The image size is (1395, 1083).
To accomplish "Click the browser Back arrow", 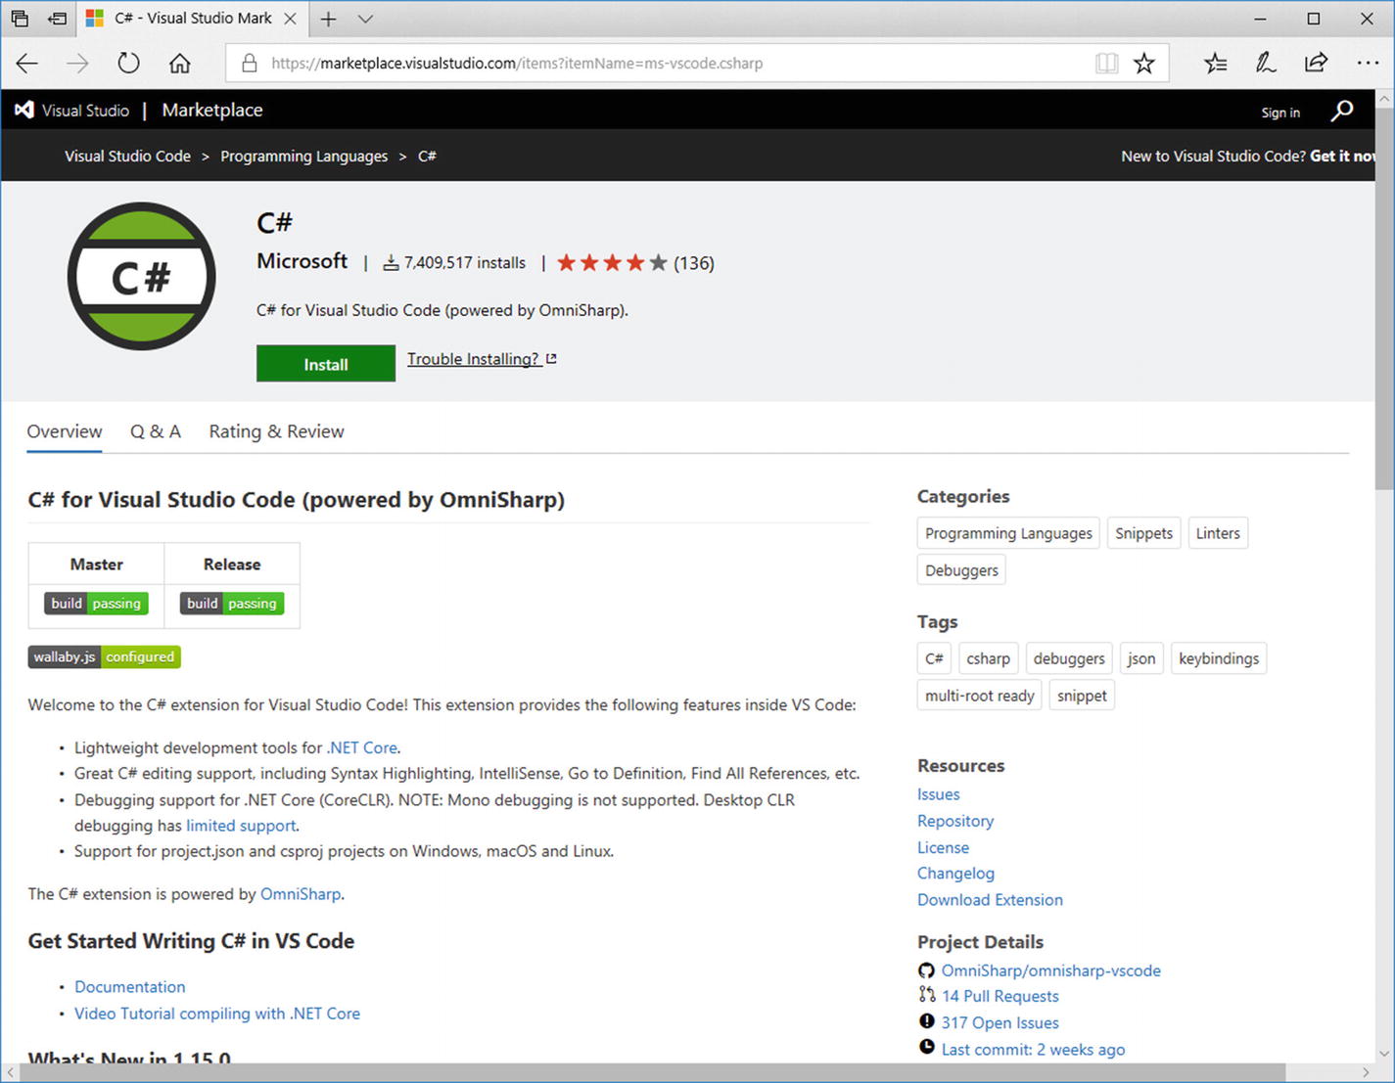I will (x=26, y=64).
